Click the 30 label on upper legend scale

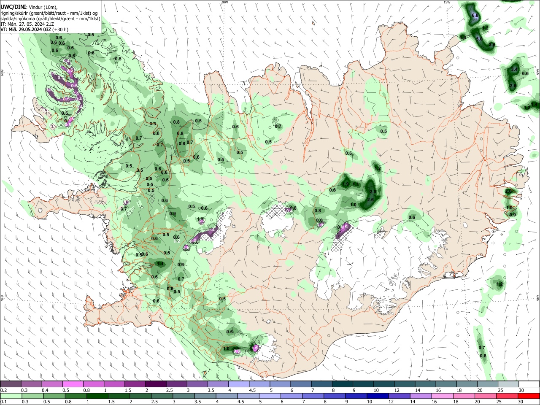pos(521,390)
